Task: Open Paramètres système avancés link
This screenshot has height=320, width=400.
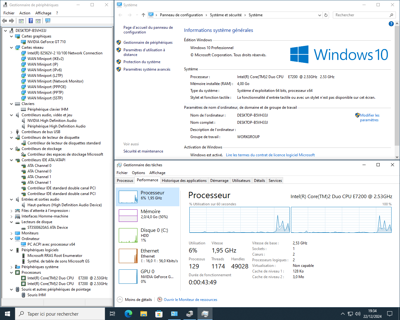Action: 147,69
